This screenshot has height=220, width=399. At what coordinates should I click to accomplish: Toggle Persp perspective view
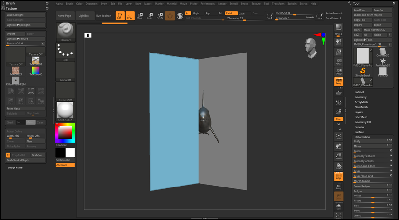339,81
